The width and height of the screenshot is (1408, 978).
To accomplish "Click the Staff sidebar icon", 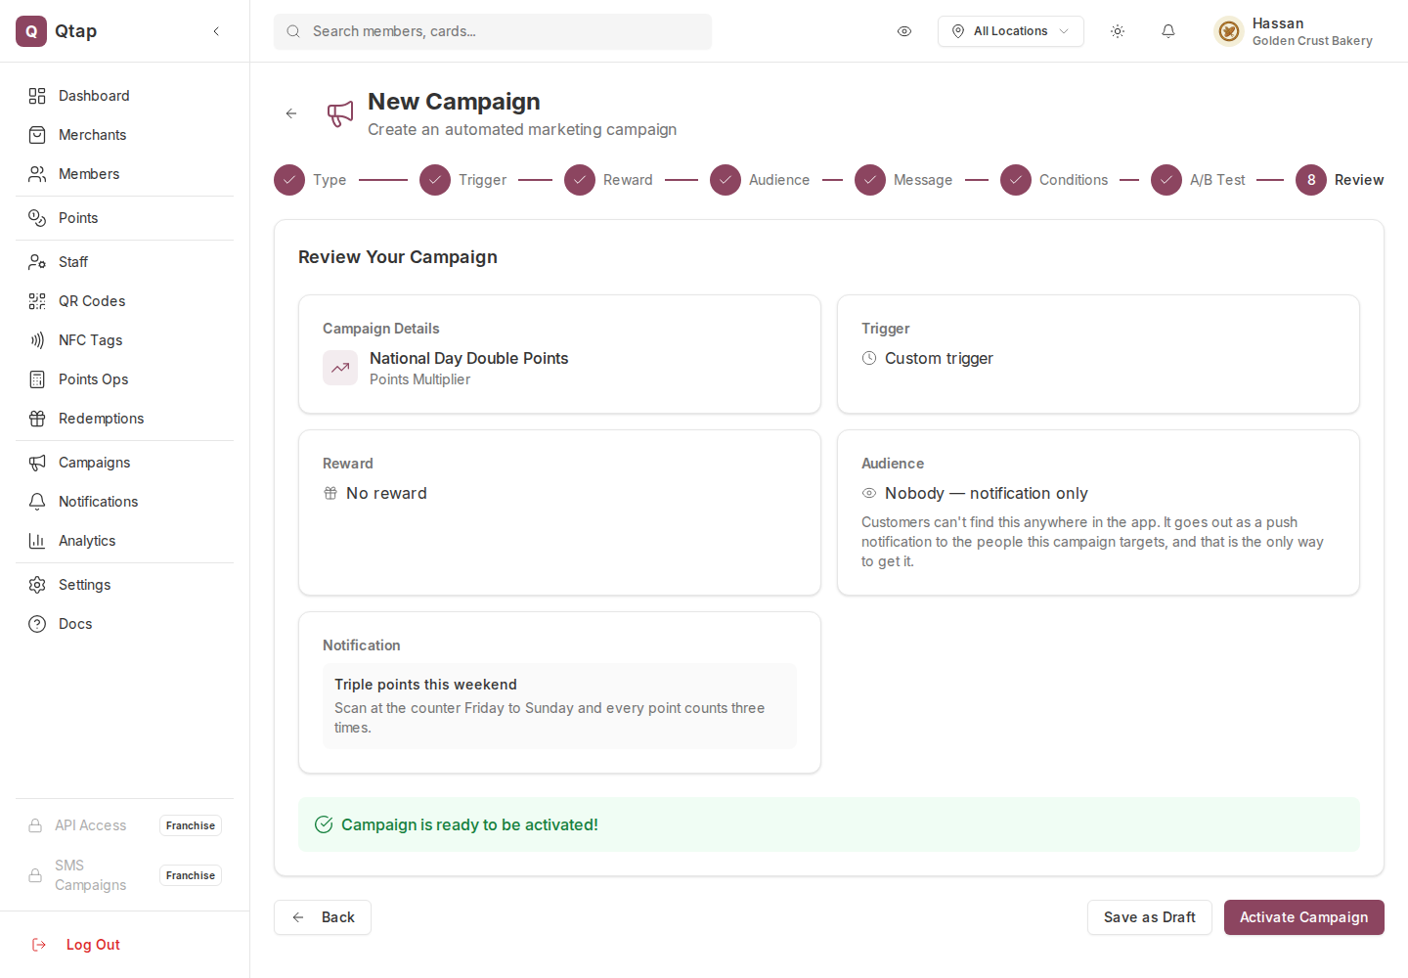I will pos(37,262).
